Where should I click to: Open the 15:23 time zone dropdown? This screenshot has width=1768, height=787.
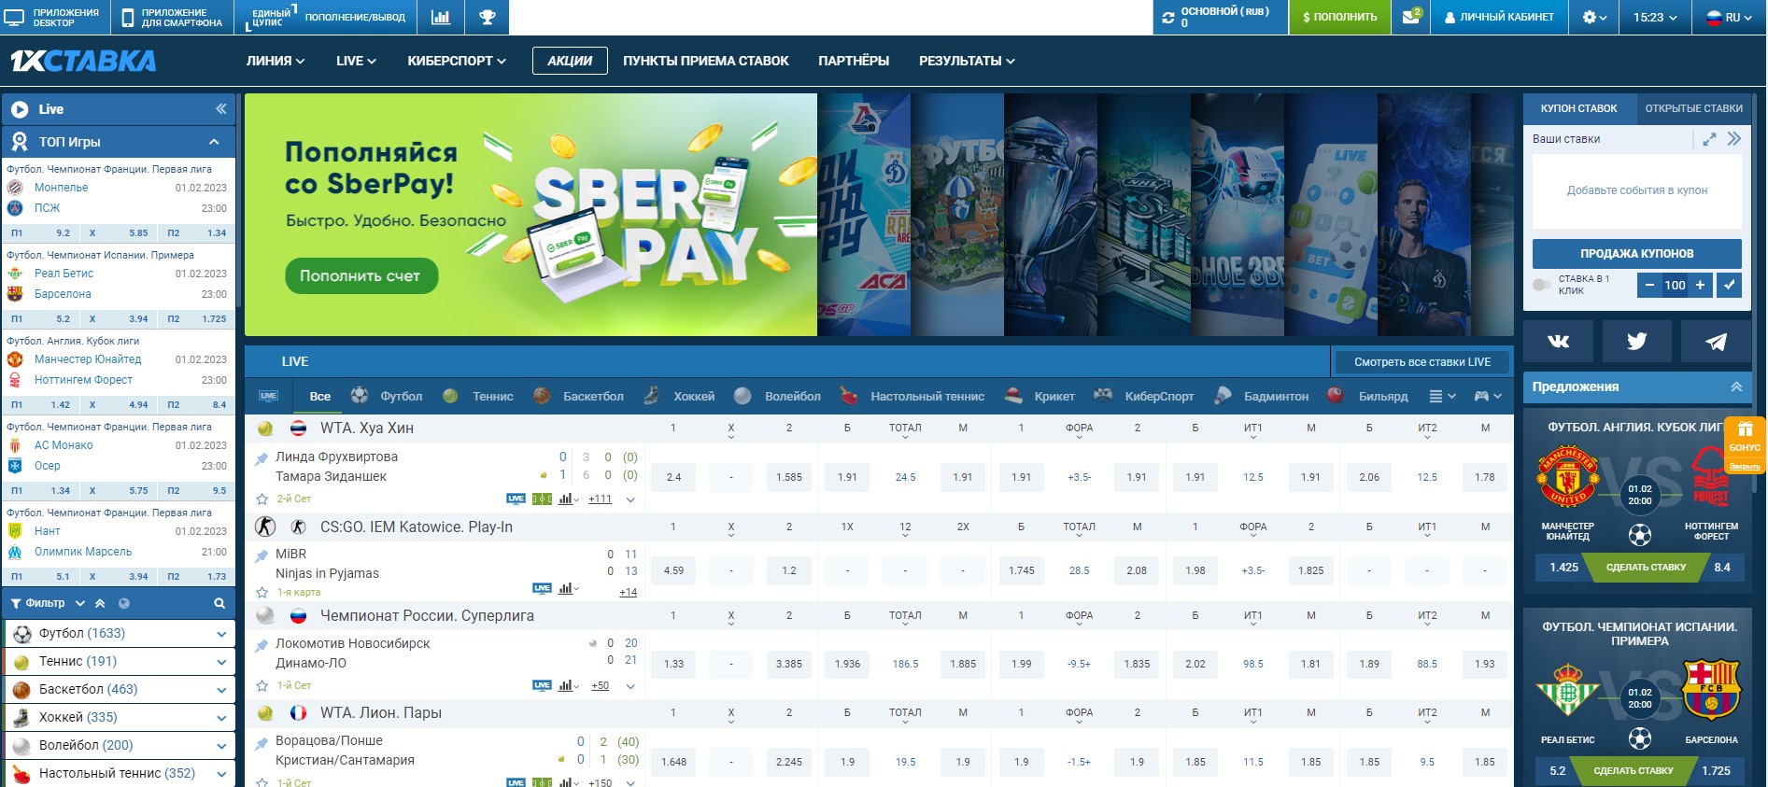[x=1655, y=17]
